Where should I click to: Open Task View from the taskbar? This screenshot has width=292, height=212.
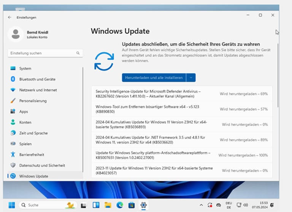tap(83, 205)
